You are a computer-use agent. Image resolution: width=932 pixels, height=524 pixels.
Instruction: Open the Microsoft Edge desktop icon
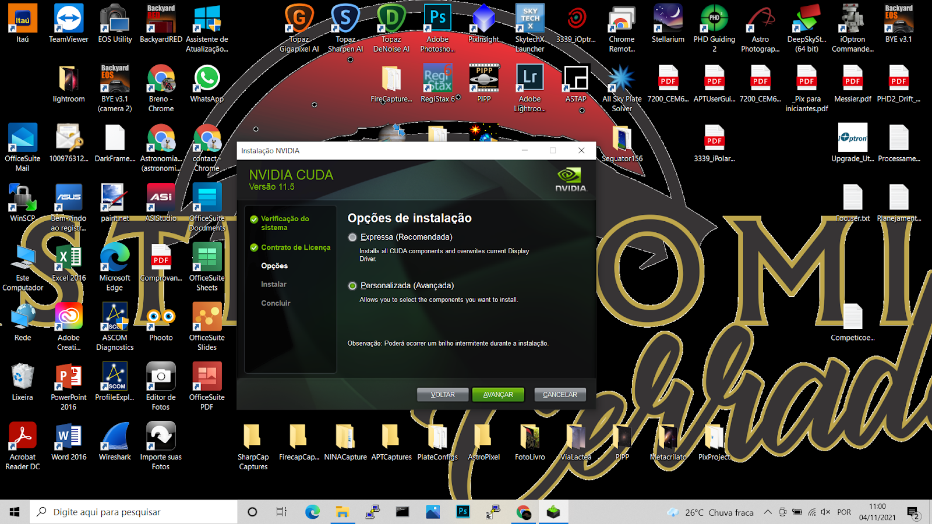(x=115, y=267)
